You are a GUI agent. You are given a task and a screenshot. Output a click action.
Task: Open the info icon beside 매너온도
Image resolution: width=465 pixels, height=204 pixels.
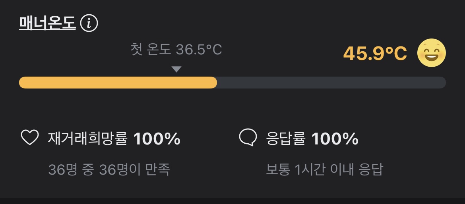89,24
